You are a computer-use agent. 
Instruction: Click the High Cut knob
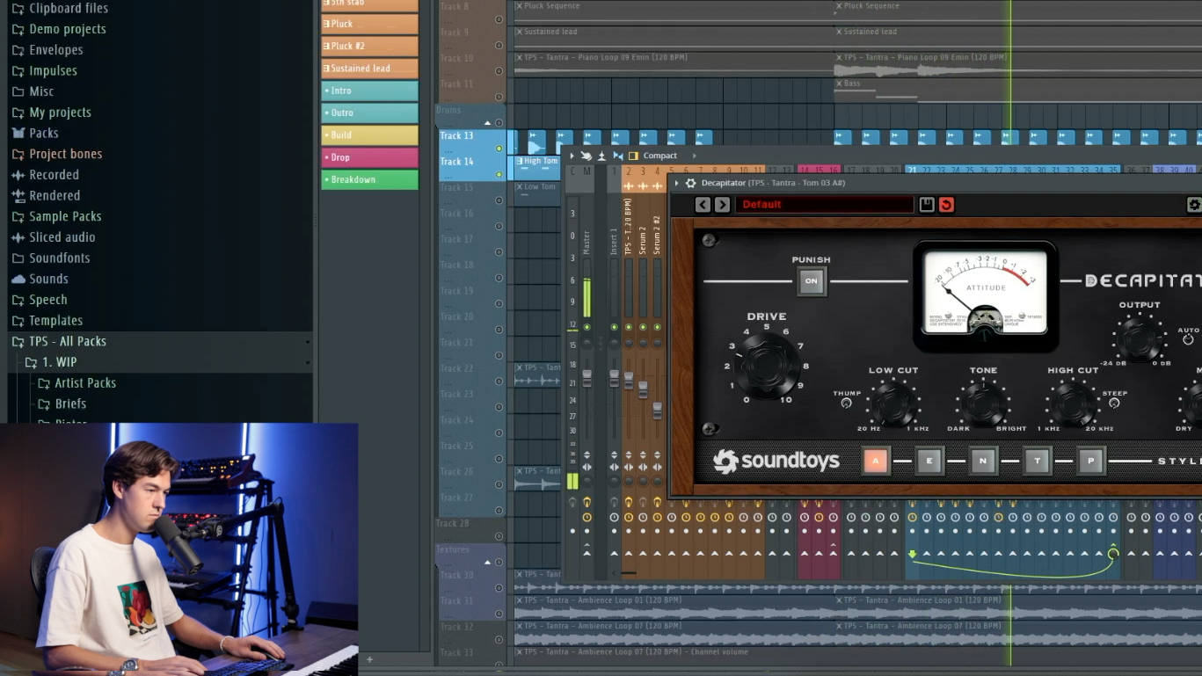click(1073, 403)
